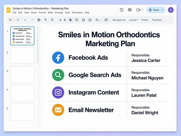Open the Insert menu

point(34,12)
